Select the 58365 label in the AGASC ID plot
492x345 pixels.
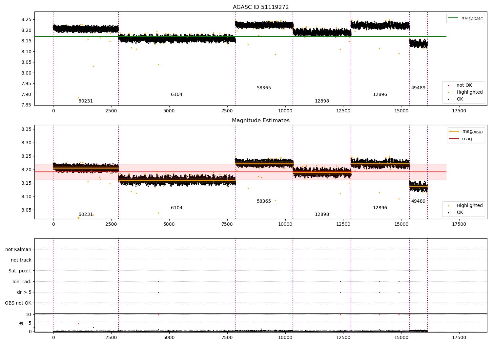264,88
